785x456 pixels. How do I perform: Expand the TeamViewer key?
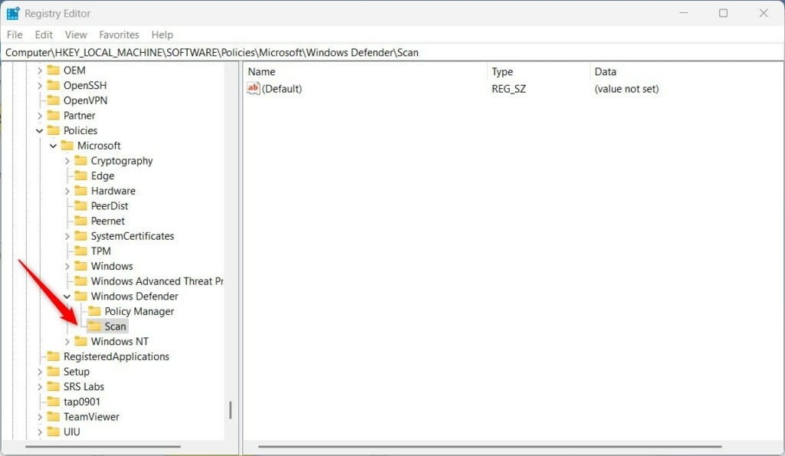[x=40, y=416]
